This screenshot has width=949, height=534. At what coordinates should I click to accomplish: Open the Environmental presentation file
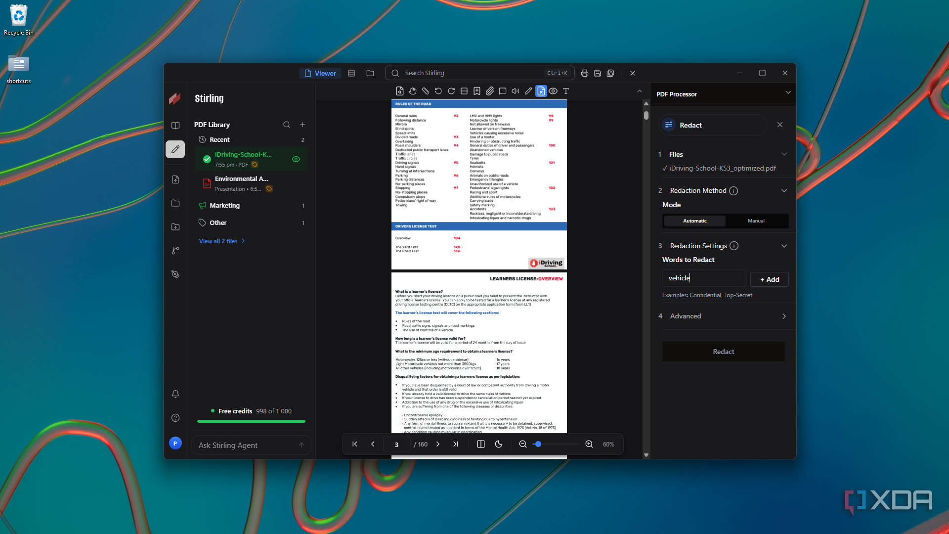[251, 183]
